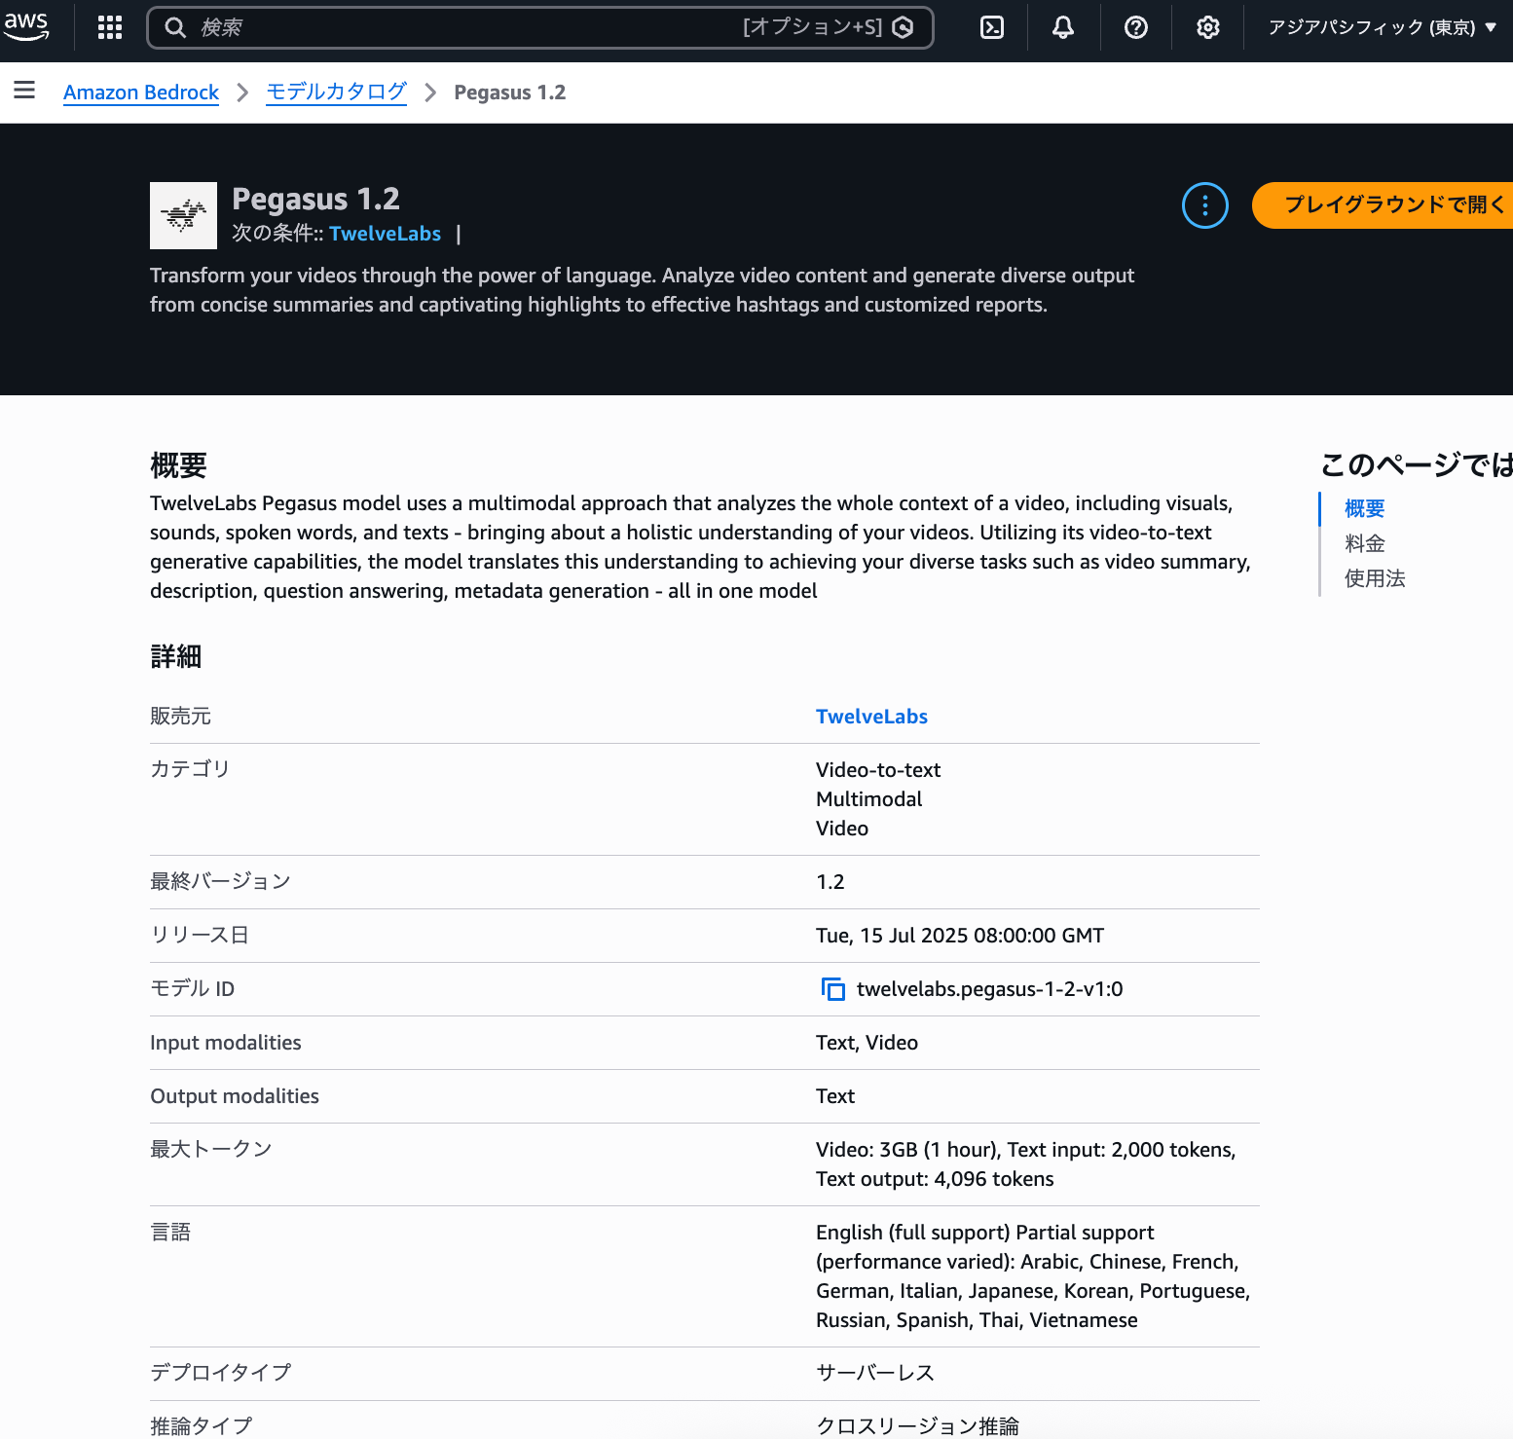This screenshot has width=1513, height=1439.
Task: Select 使用法 in the page navigation
Action: pos(1374,578)
